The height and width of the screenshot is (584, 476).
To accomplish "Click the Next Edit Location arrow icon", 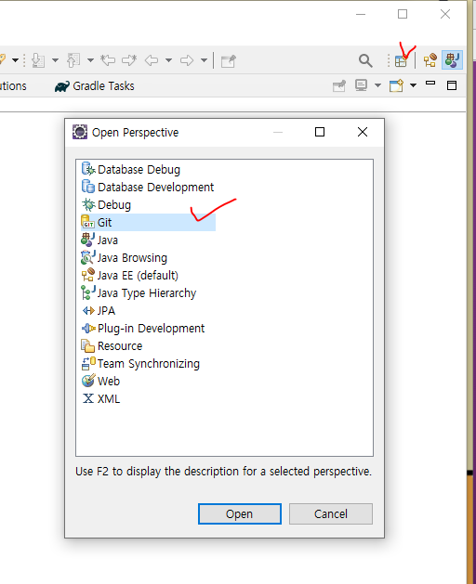I will click(x=129, y=60).
